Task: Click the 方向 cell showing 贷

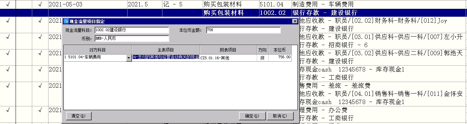Action: tap(262, 57)
